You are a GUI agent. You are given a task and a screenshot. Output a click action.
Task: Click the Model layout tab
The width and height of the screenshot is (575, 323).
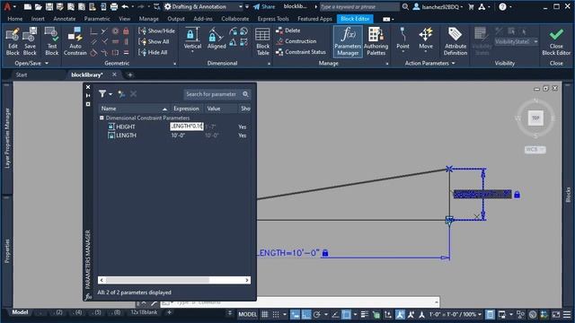point(20,312)
